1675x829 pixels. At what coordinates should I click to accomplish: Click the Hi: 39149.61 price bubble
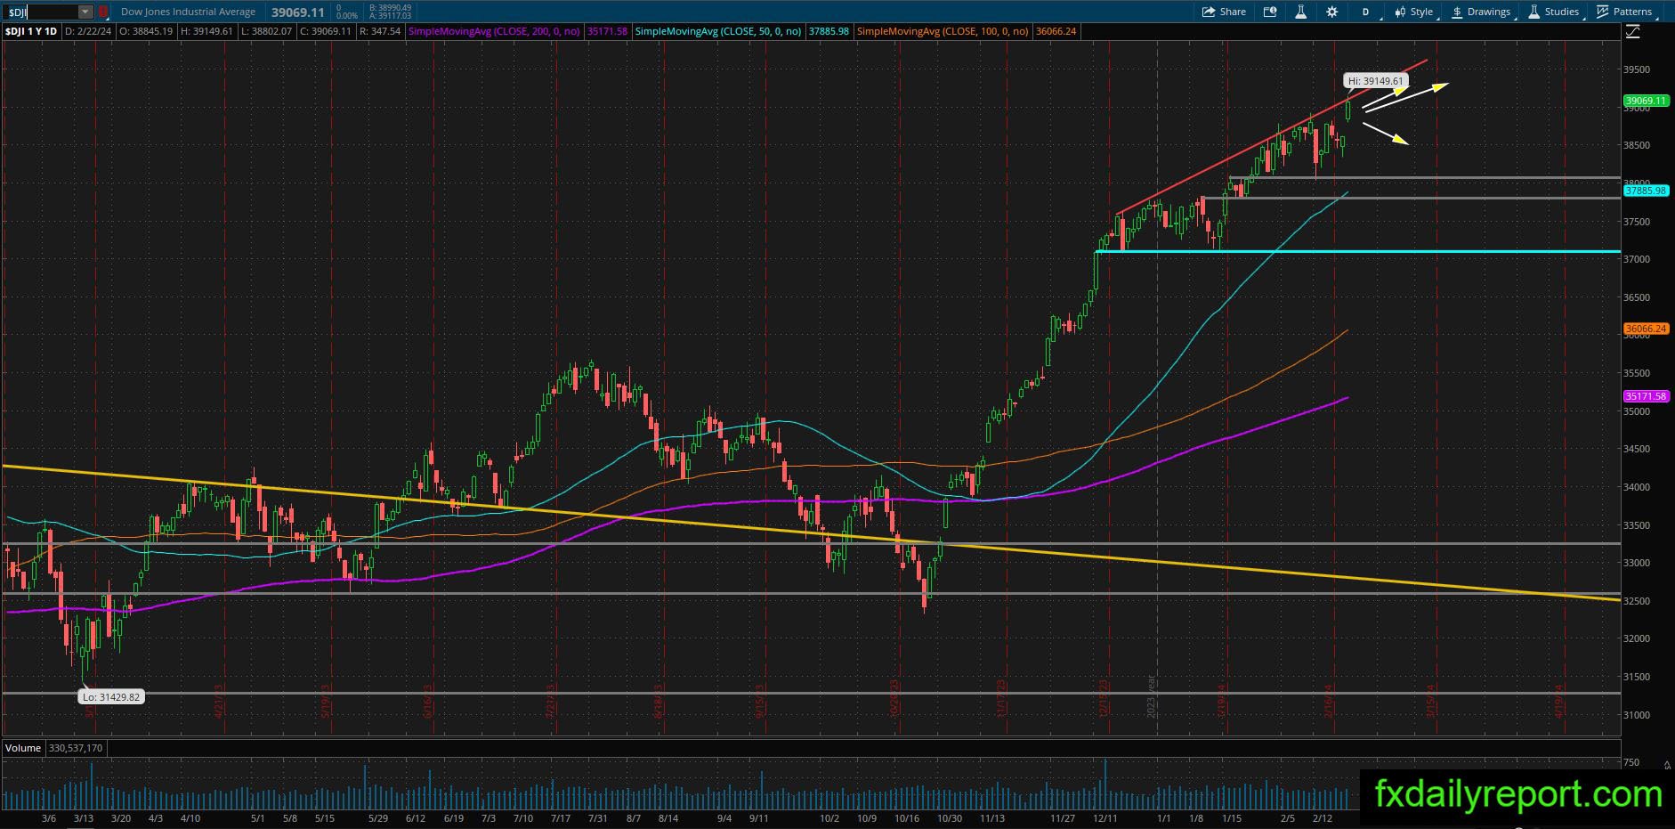[x=1375, y=81]
